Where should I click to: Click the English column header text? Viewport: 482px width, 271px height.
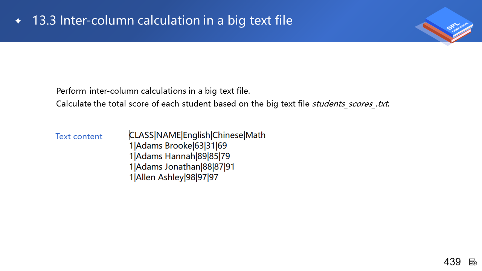click(197, 135)
